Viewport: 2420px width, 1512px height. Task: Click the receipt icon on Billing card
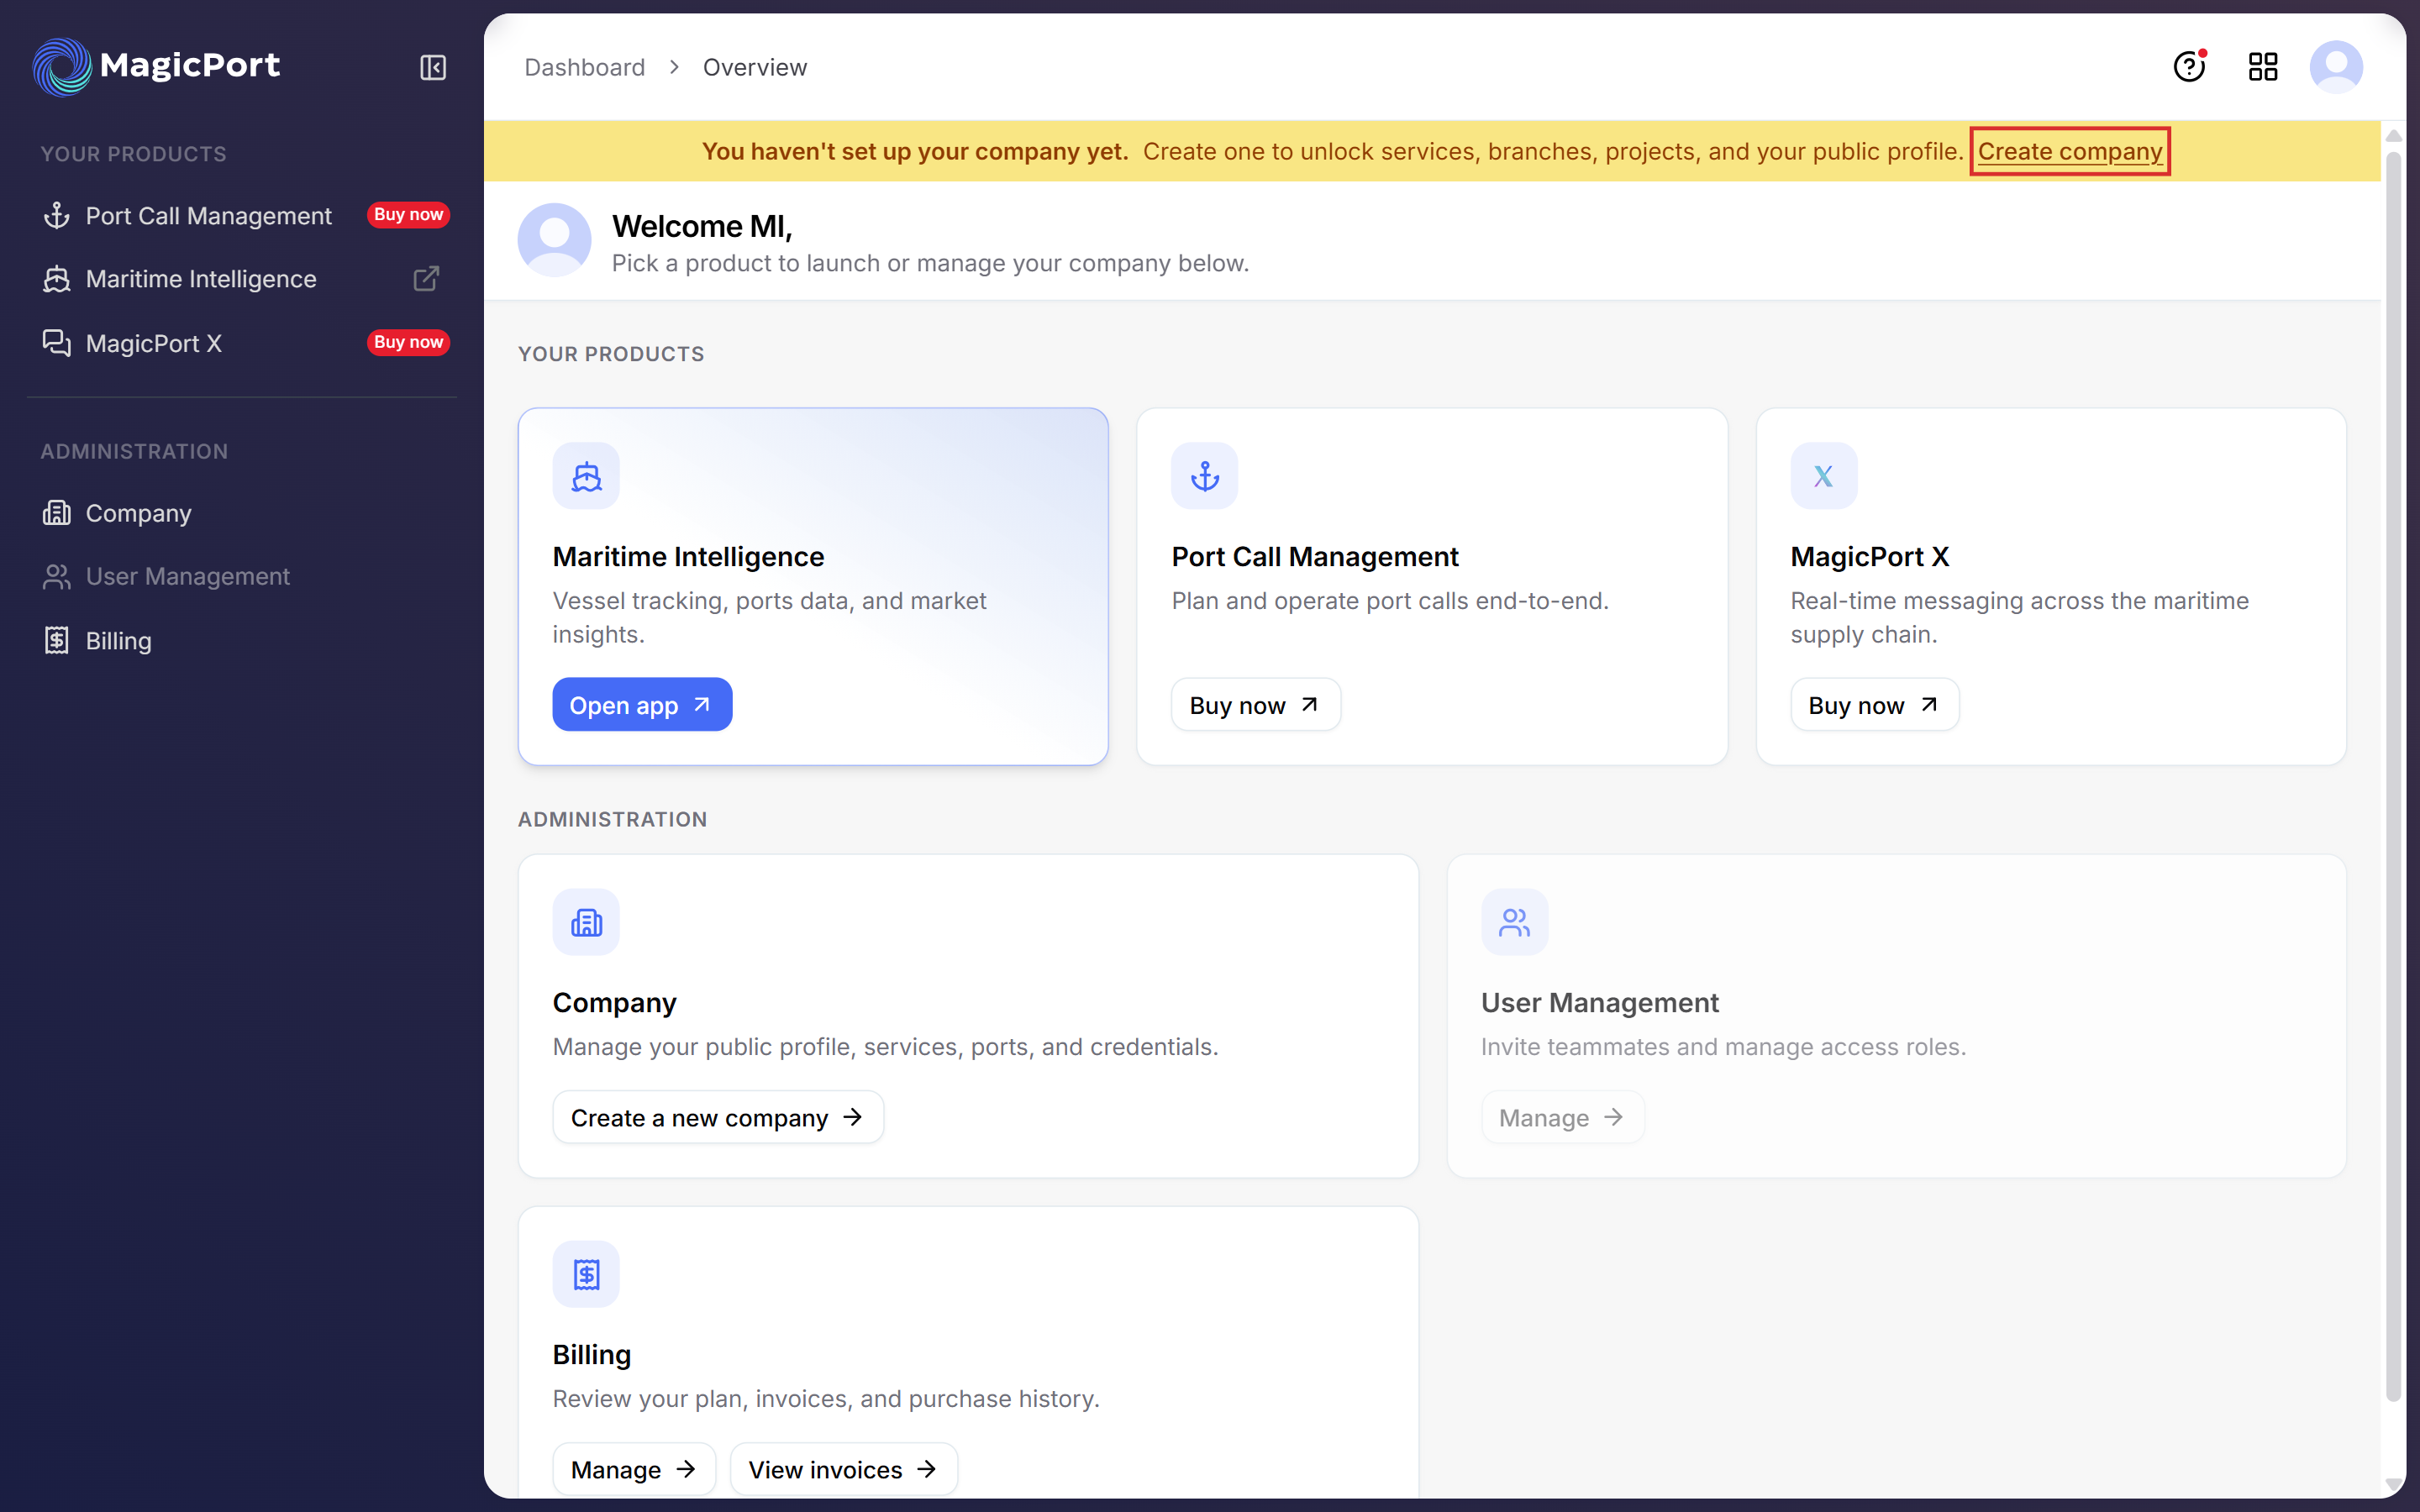coord(586,1274)
